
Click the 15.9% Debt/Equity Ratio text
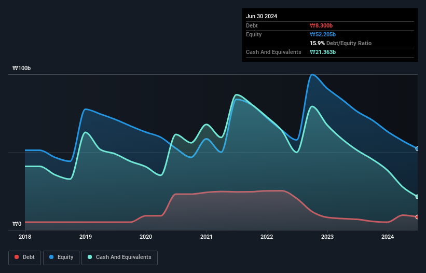pyautogui.click(x=341, y=43)
